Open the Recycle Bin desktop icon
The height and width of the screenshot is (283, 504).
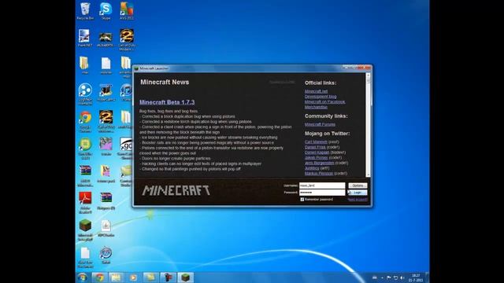click(85, 11)
